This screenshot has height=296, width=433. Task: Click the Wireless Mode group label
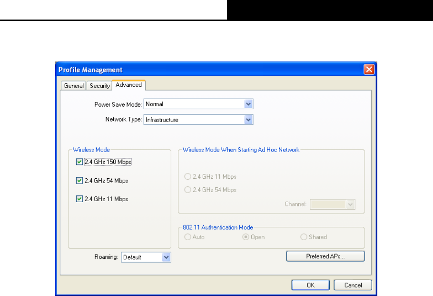tap(91, 150)
